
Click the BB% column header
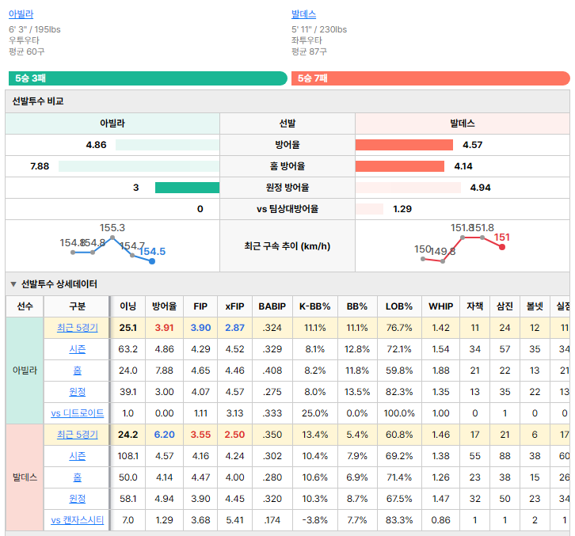pyautogui.click(x=357, y=306)
